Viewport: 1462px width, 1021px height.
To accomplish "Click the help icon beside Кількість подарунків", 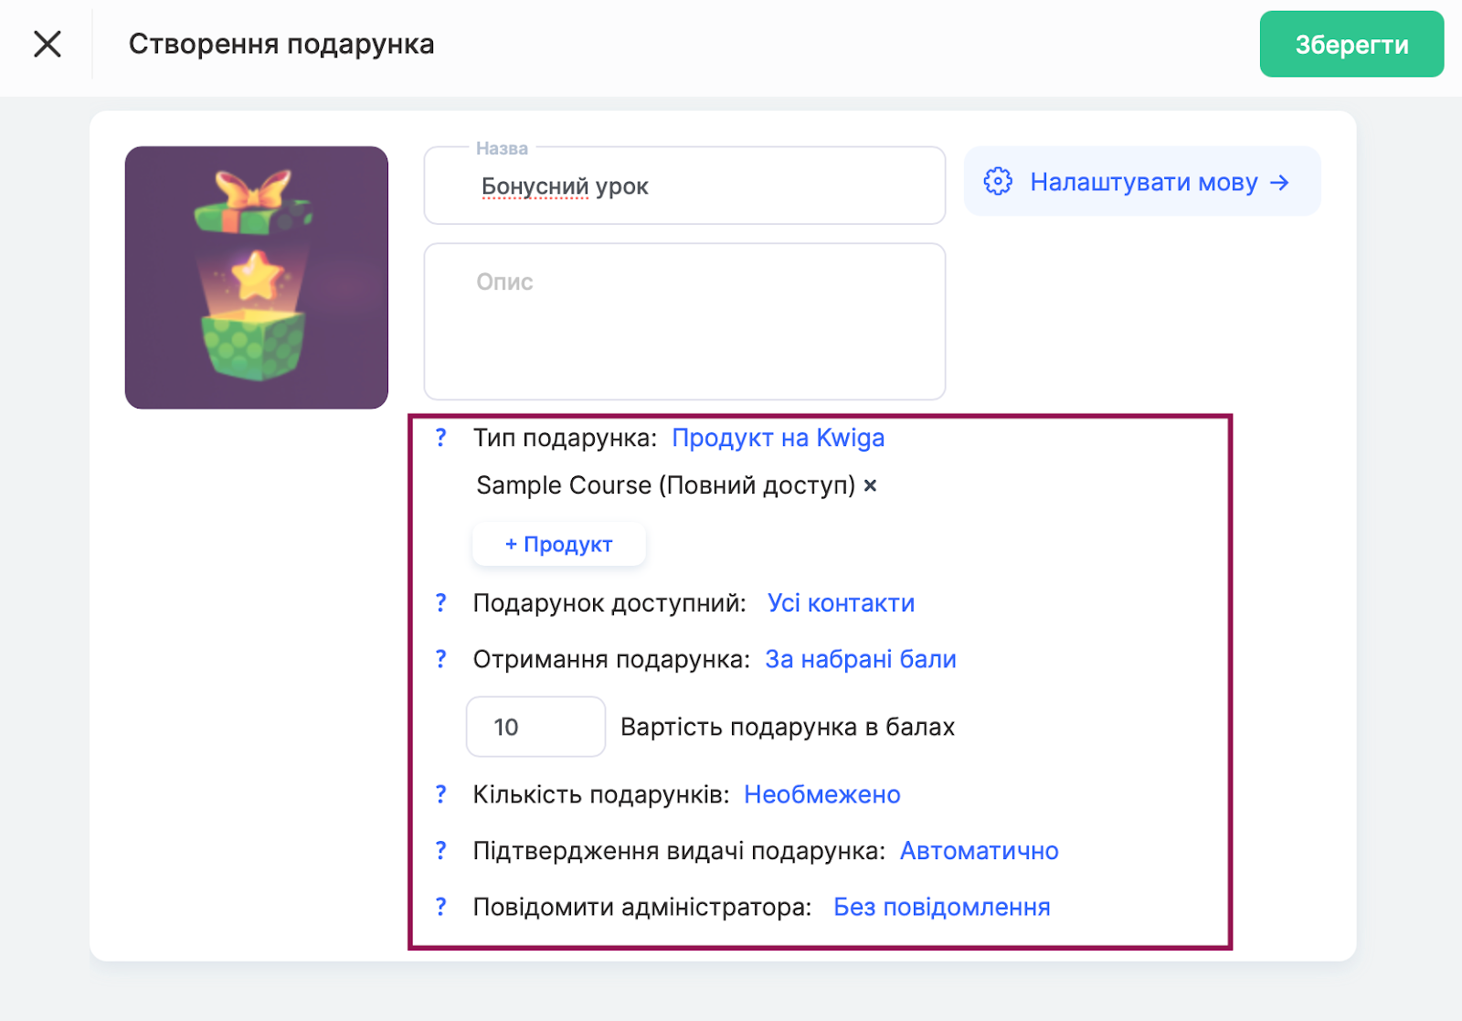I will tap(441, 794).
